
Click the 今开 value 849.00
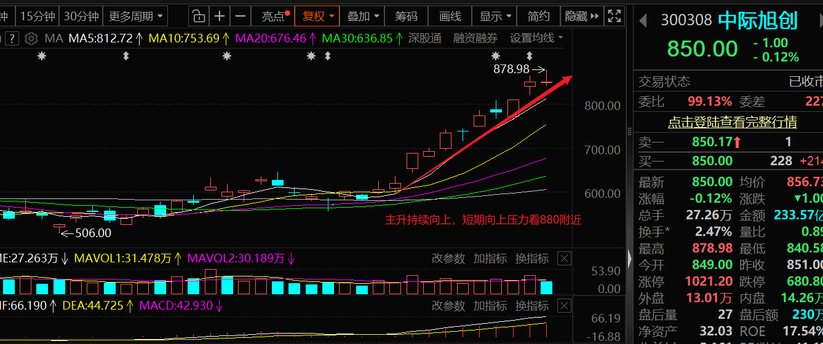pyautogui.click(x=712, y=265)
